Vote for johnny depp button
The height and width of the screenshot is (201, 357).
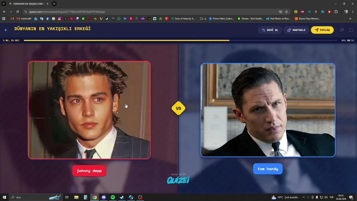click(x=89, y=171)
